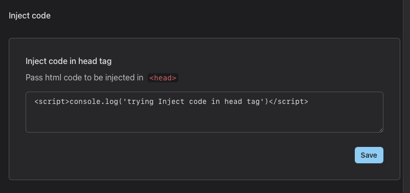This screenshot has width=410, height=193.
Task: Click the word 'code' inside the textarea string
Action: [x=198, y=101]
